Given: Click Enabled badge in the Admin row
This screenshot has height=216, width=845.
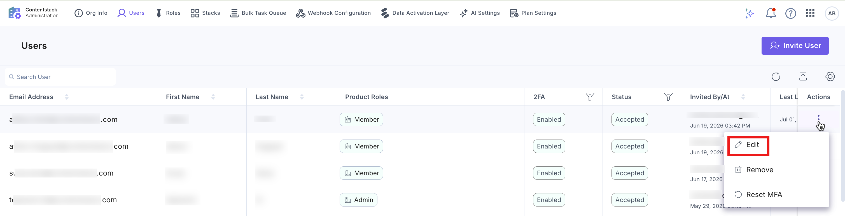Looking at the screenshot, I should [x=549, y=200].
